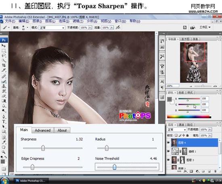
Task: Open the 文件(F) File menu
Action: [10, 21]
